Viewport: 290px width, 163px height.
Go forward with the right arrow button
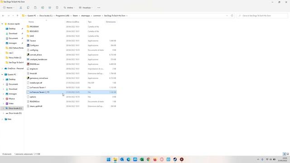[x=8, y=16]
